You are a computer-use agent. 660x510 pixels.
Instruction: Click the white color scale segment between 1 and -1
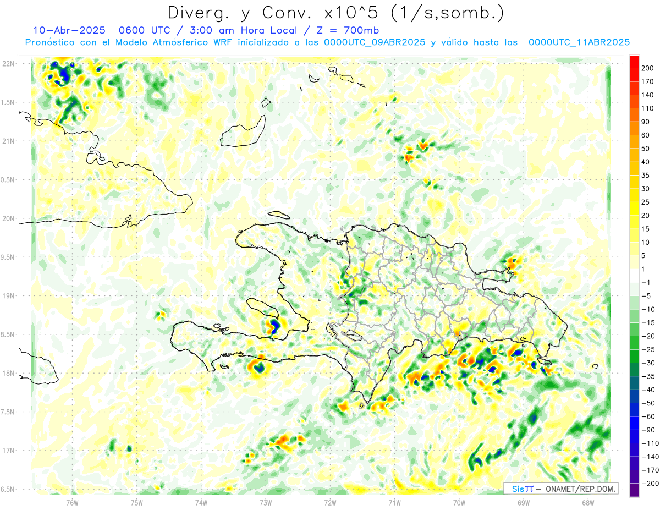(x=634, y=276)
